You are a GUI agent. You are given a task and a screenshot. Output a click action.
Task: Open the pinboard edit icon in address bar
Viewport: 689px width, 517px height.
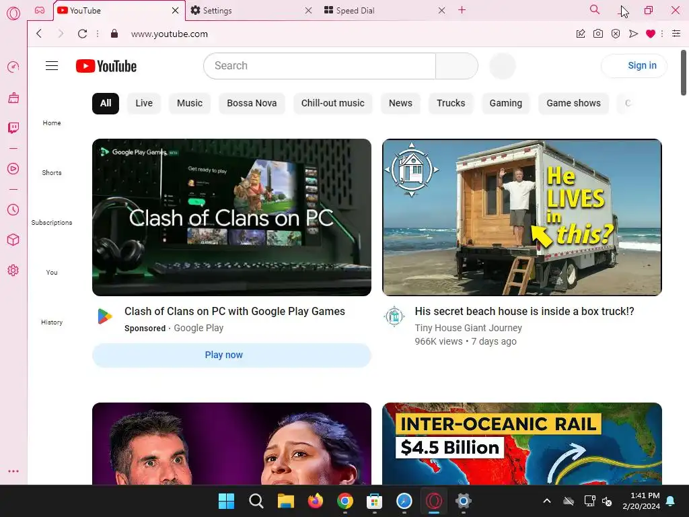(581, 34)
